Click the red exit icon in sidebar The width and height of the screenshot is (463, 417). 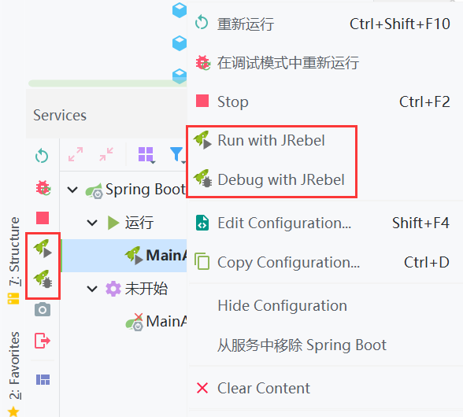[x=43, y=341]
